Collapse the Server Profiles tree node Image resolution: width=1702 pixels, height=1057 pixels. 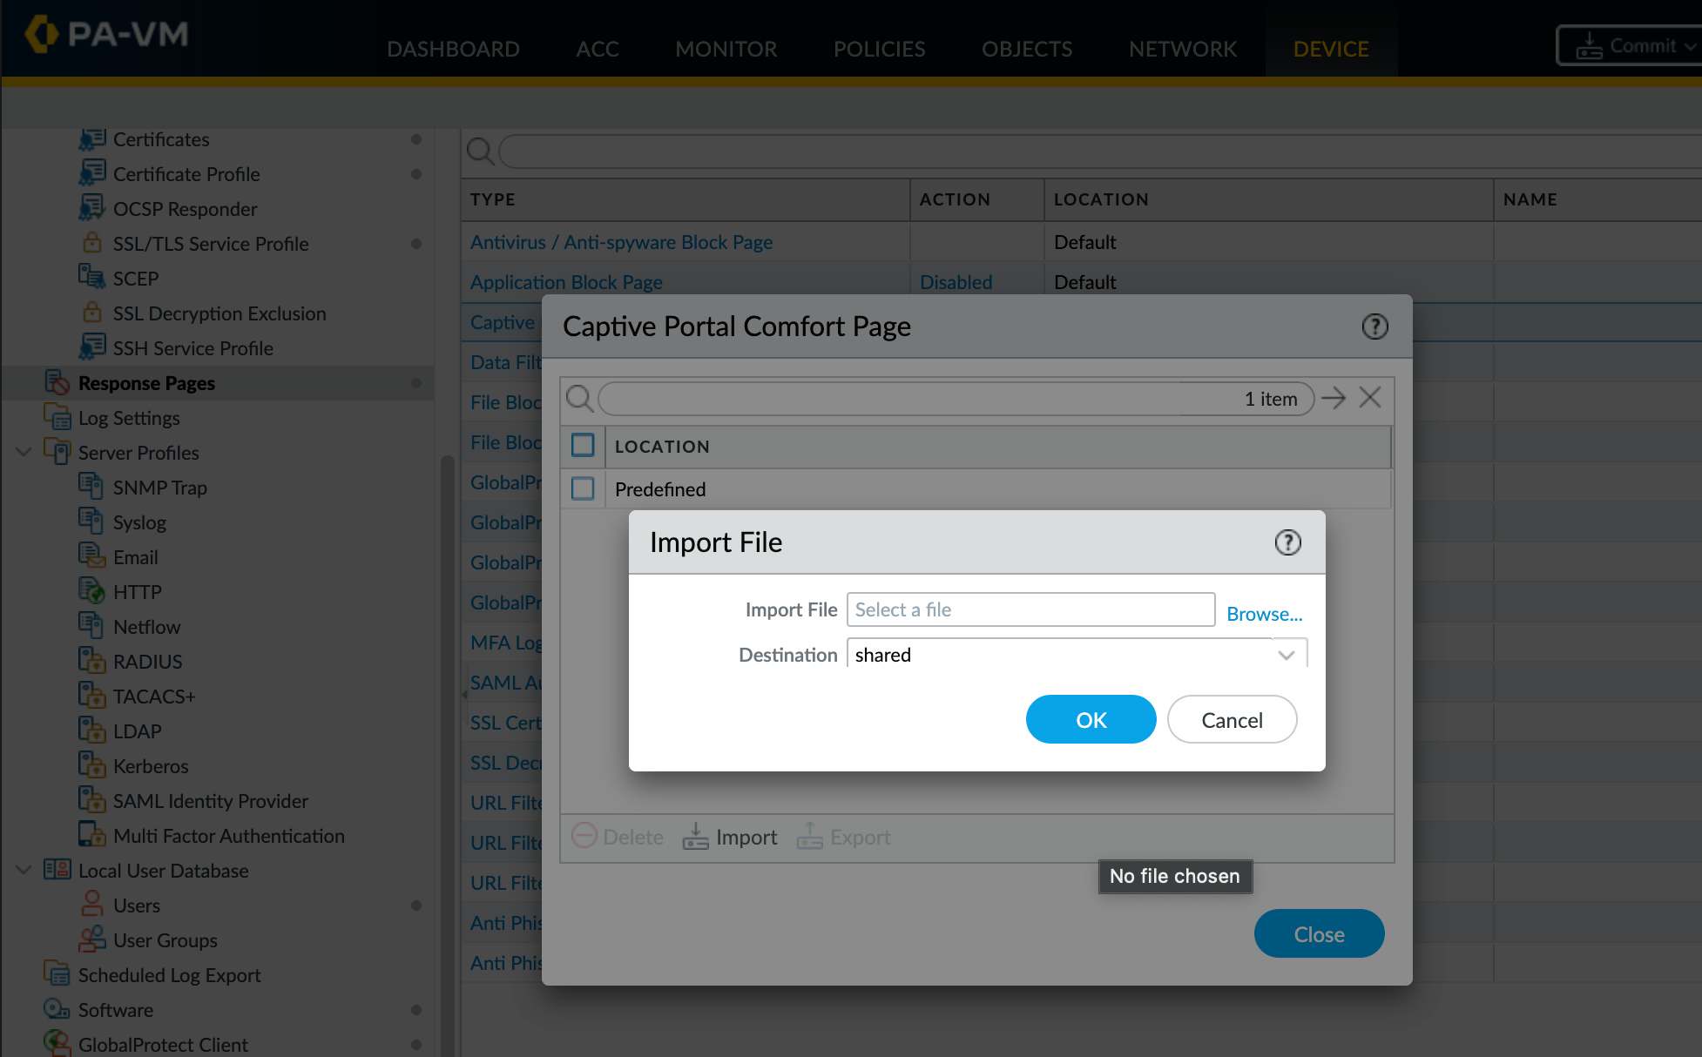coord(24,452)
